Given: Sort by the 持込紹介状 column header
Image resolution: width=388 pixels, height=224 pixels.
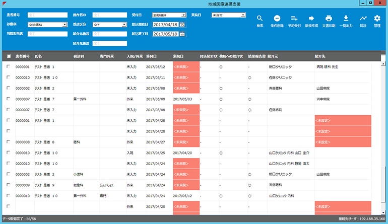Looking at the screenshot, I should click(209, 56).
